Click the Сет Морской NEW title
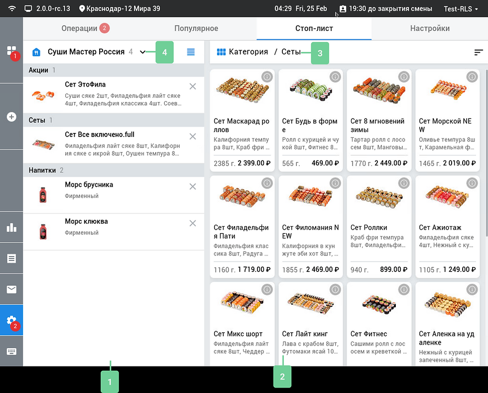488x393 pixels. coord(445,125)
